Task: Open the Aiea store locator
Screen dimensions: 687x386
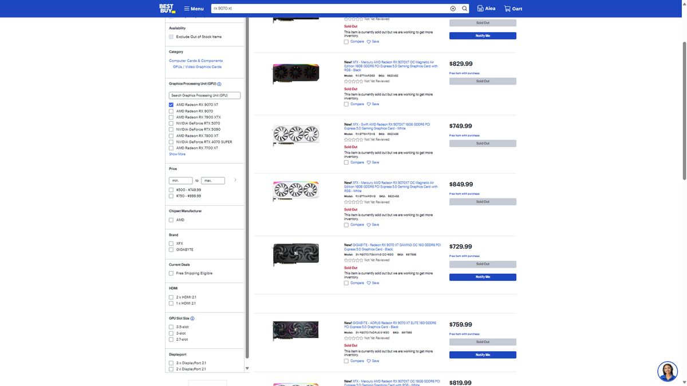Action: pos(486,9)
